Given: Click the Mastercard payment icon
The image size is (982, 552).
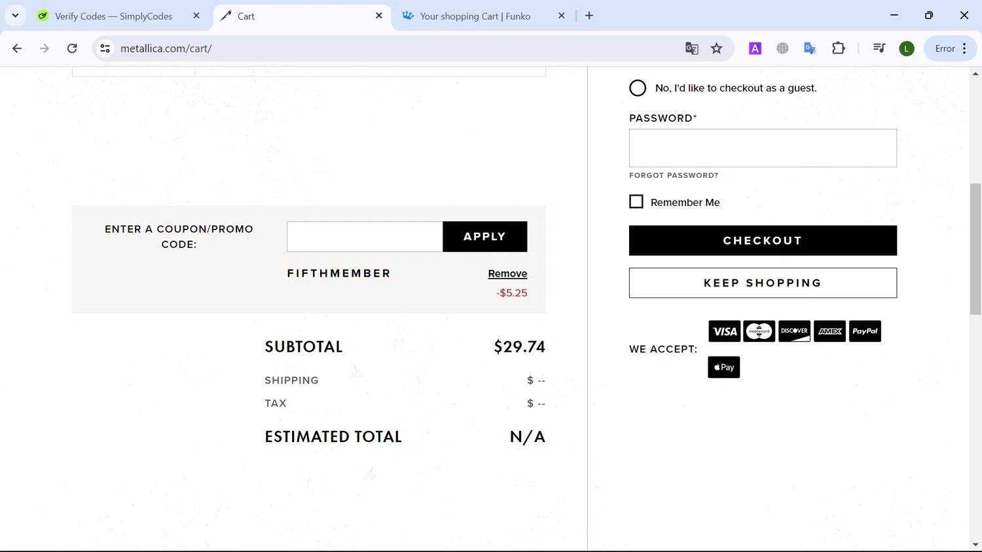Looking at the screenshot, I should 759,332.
